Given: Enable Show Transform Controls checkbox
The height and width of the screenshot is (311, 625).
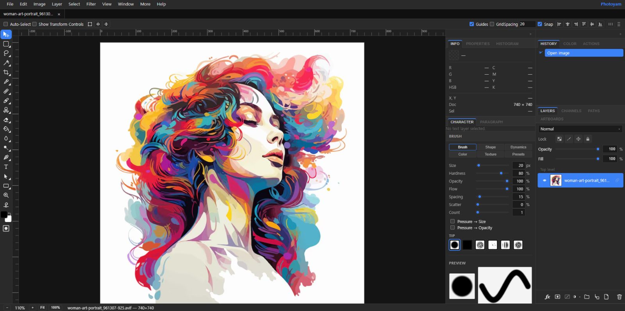Looking at the screenshot, I should pyautogui.click(x=34, y=24).
